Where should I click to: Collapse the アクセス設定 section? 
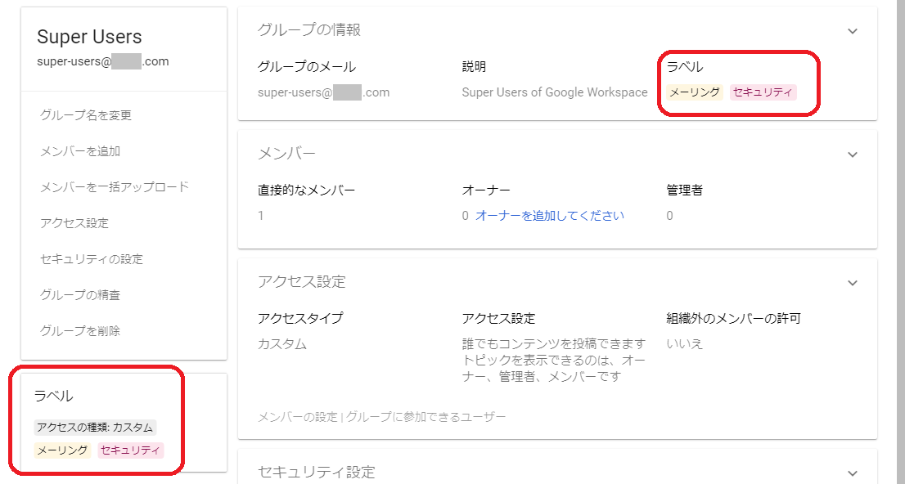(852, 280)
